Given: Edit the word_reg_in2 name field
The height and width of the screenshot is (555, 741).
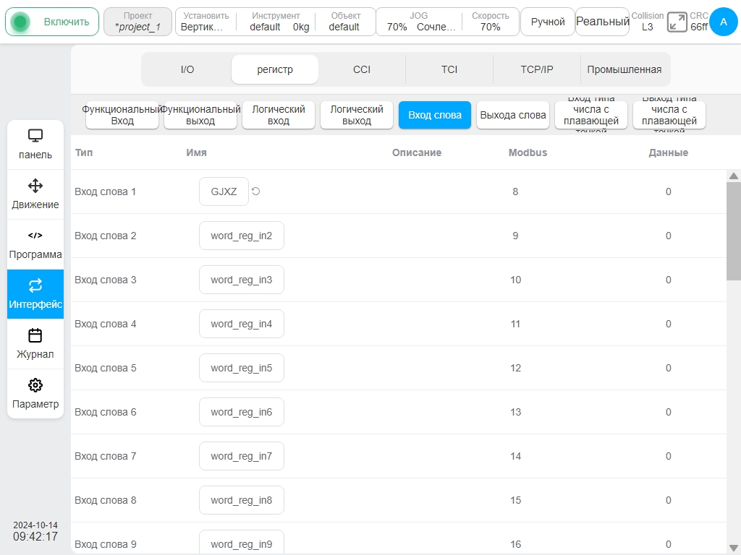Looking at the screenshot, I should pyautogui.click(x=242, y=236).
